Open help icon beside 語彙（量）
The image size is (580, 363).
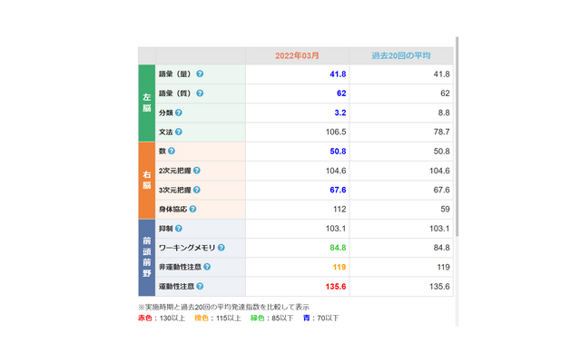tap(200, 74)
